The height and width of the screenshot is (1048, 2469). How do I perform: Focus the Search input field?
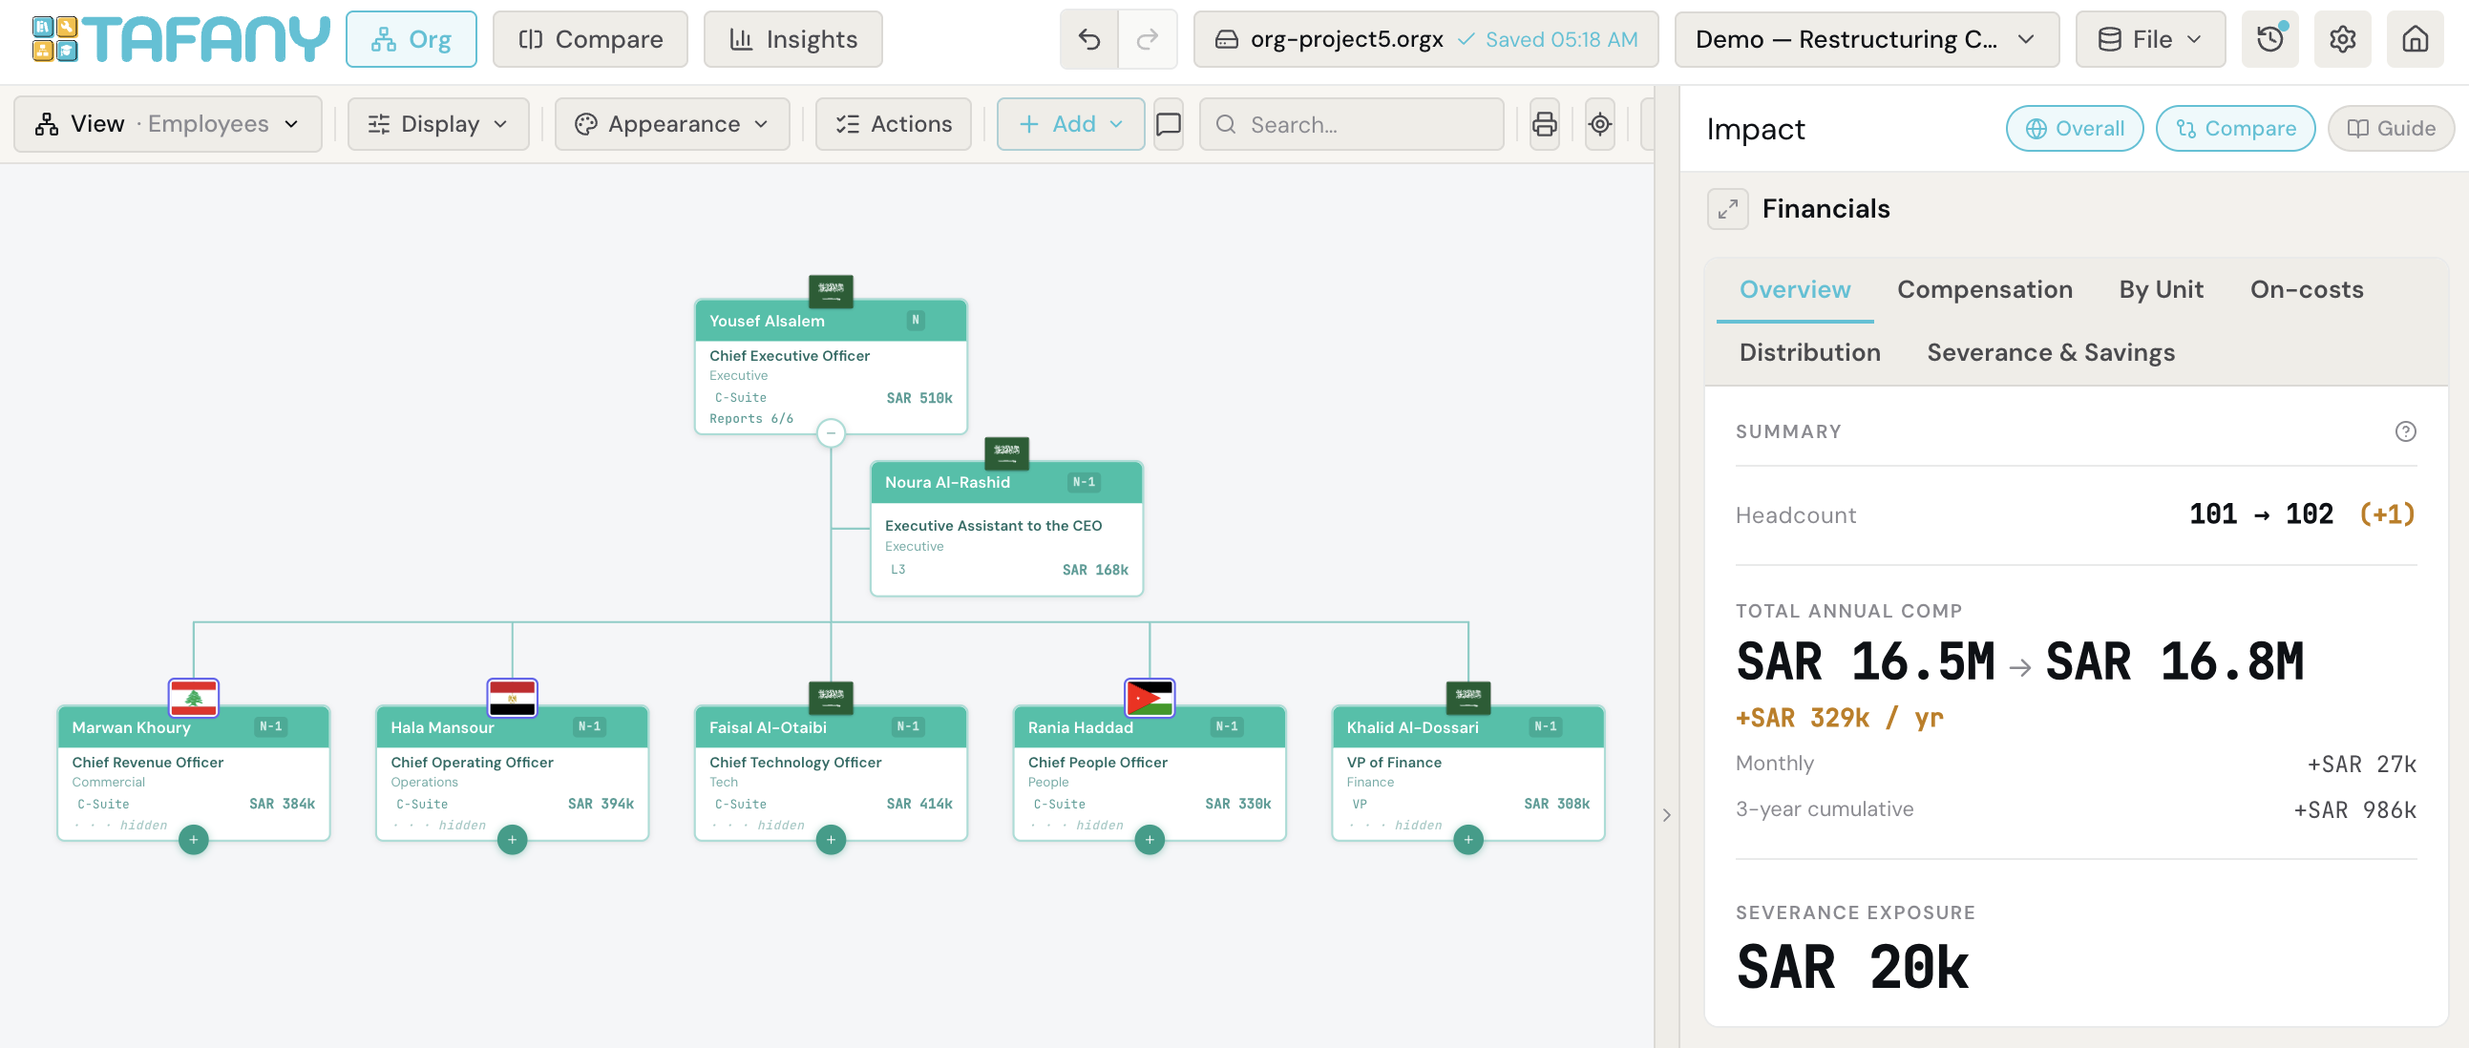tap(1350, 123)
